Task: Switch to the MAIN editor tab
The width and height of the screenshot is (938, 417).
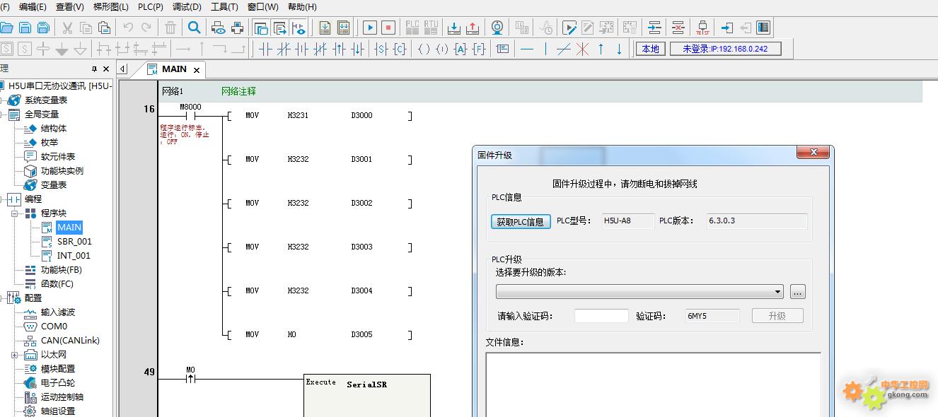Action: (x=174, y=69)
